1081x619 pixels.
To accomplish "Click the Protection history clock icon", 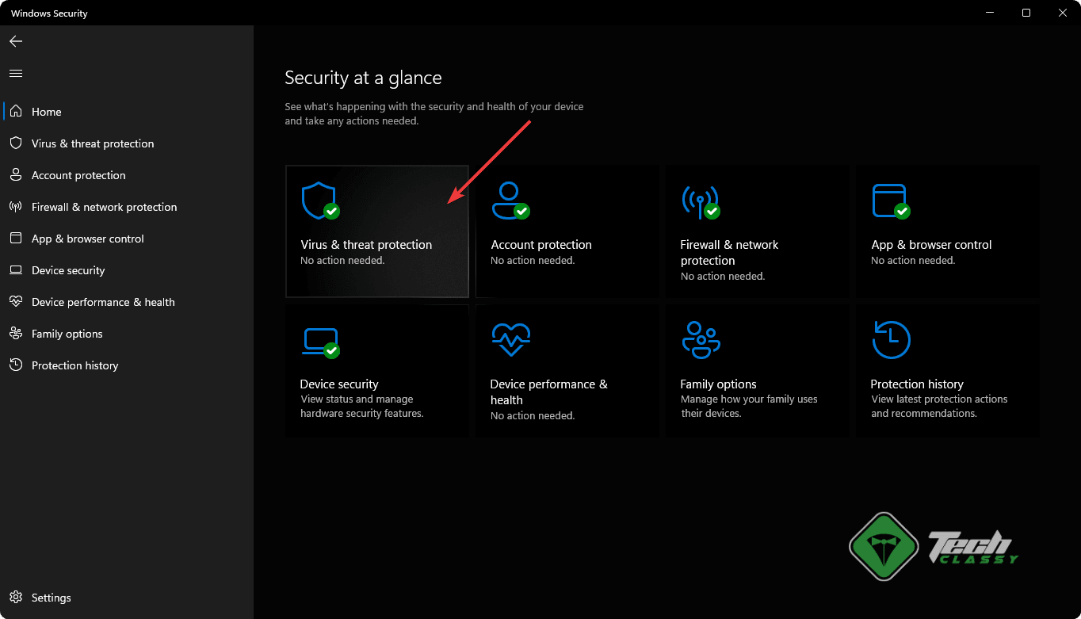I will click(890, 341).
